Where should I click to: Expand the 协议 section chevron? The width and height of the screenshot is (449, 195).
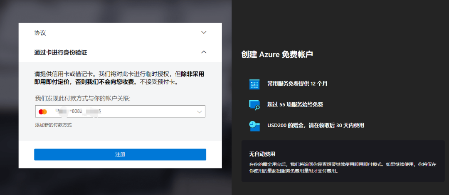point(204,33)
